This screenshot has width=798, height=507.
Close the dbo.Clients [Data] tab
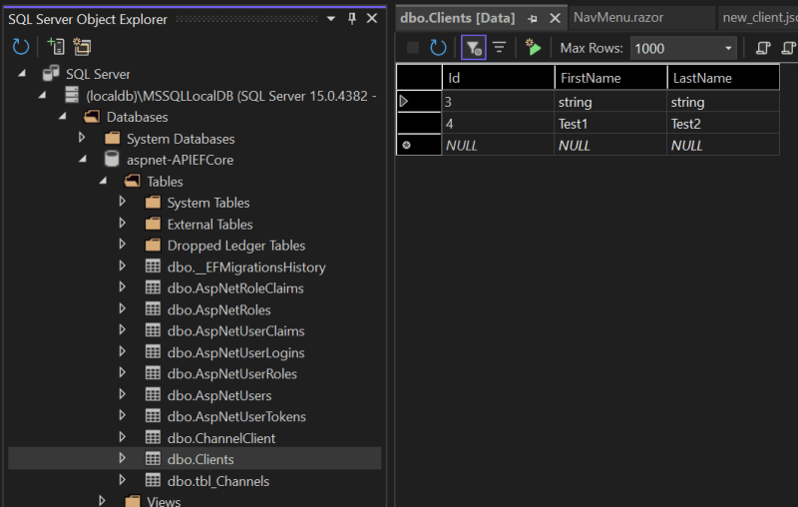point(555,18)
